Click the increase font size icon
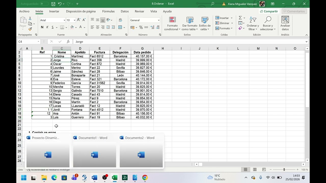Viewport: 326px width, 183px height. point(79,20)
